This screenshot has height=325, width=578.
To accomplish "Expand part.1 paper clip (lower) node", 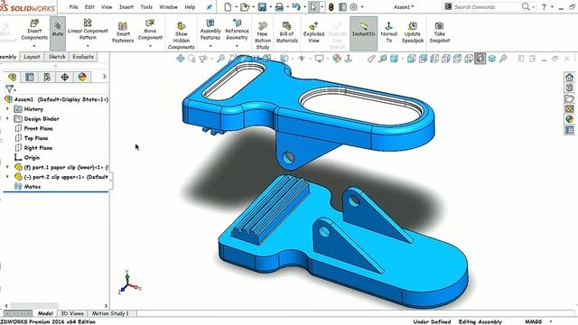I will tap(7, 167).
